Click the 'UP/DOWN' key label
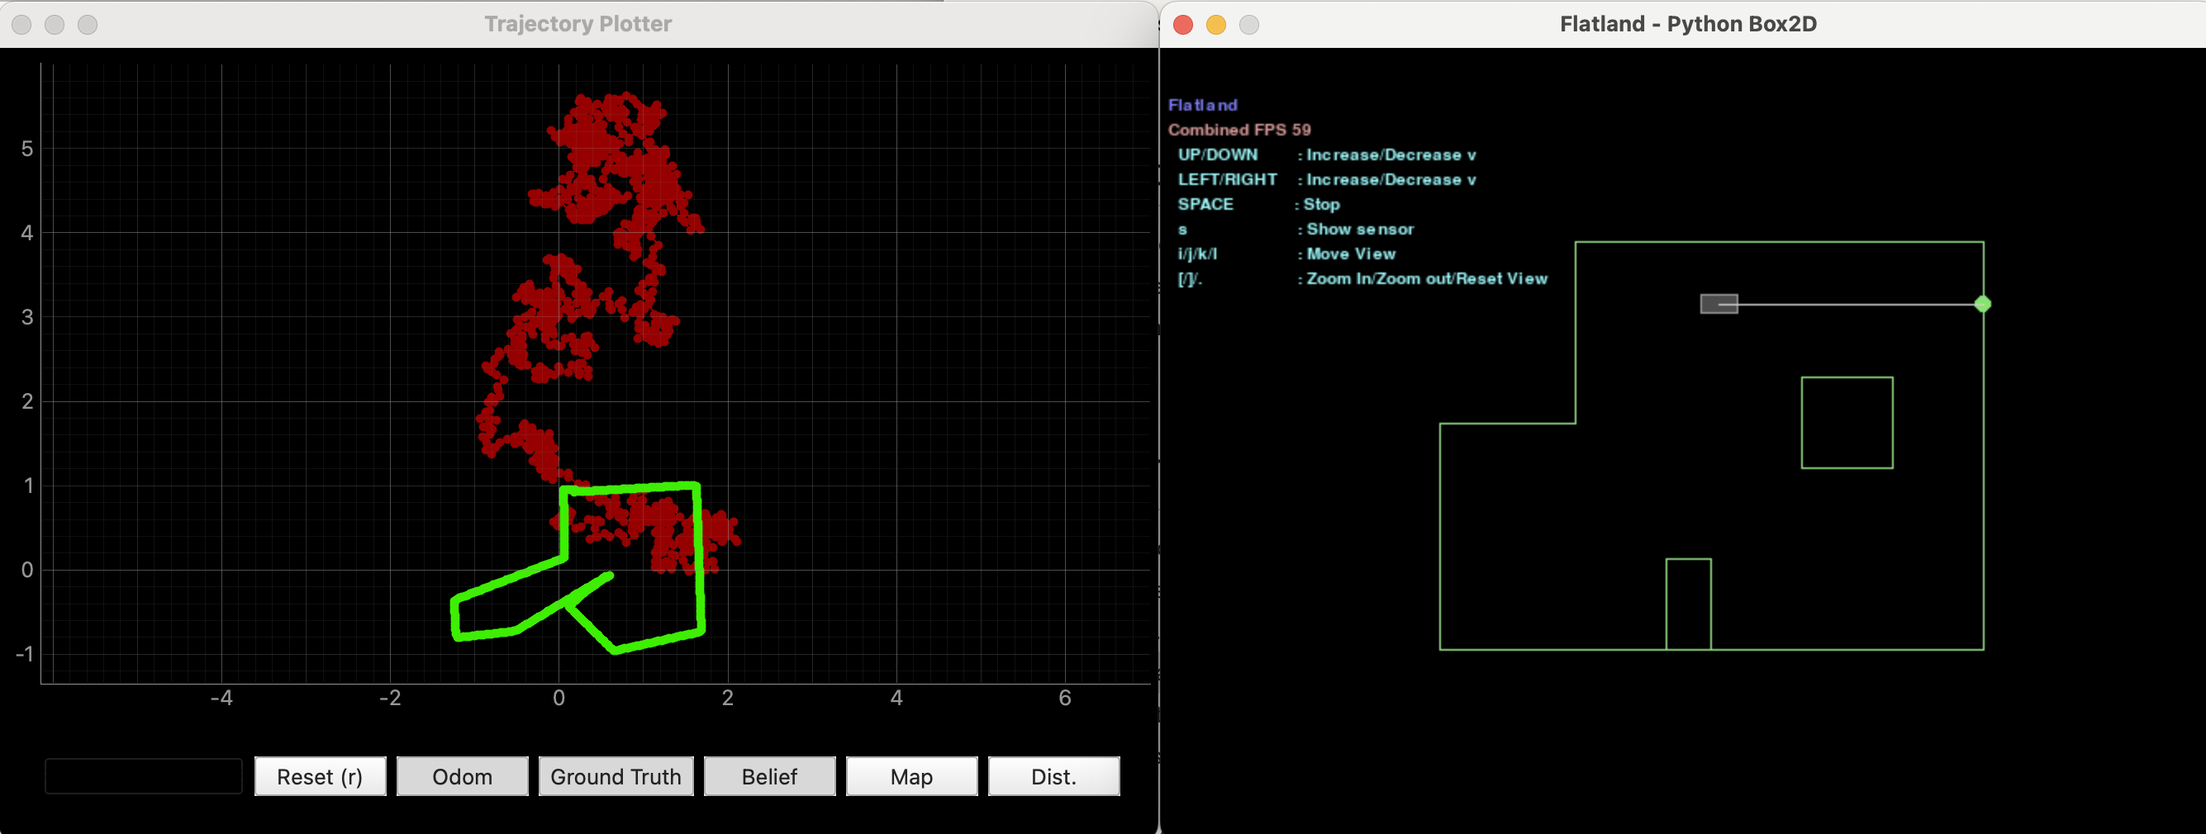The width and height of the screenshot is (2206, 834). [x=1217, y=154]
